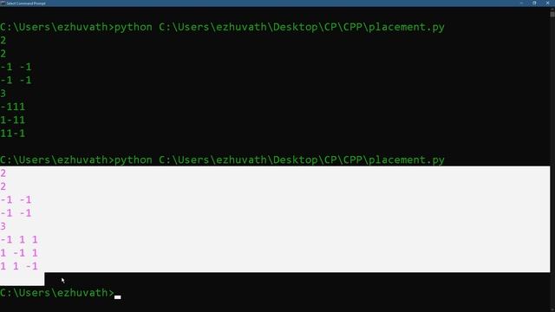555x312 pixels.
Task: Click the highlighted '3' output line
Action: (x=3, y=226)
